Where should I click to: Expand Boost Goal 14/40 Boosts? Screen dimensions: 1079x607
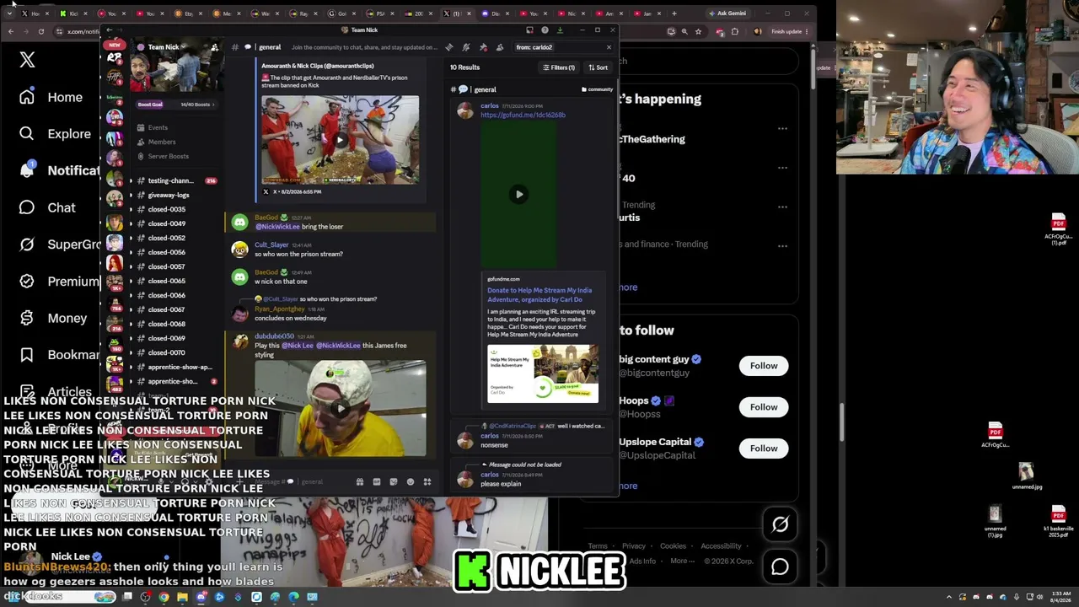(175, 105)
